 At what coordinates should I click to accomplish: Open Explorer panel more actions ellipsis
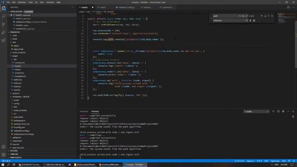(x=73, y=7)
